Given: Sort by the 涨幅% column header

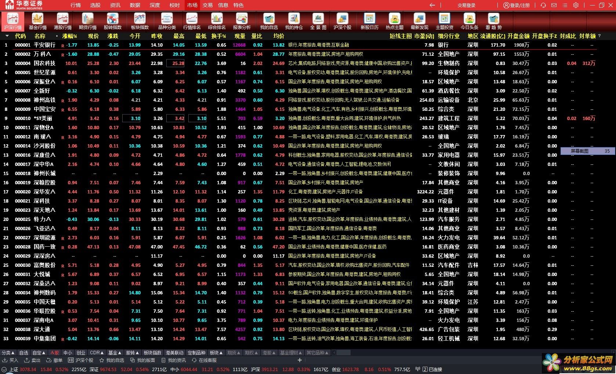Looking at the screenshot, I should tap(70, 36).
